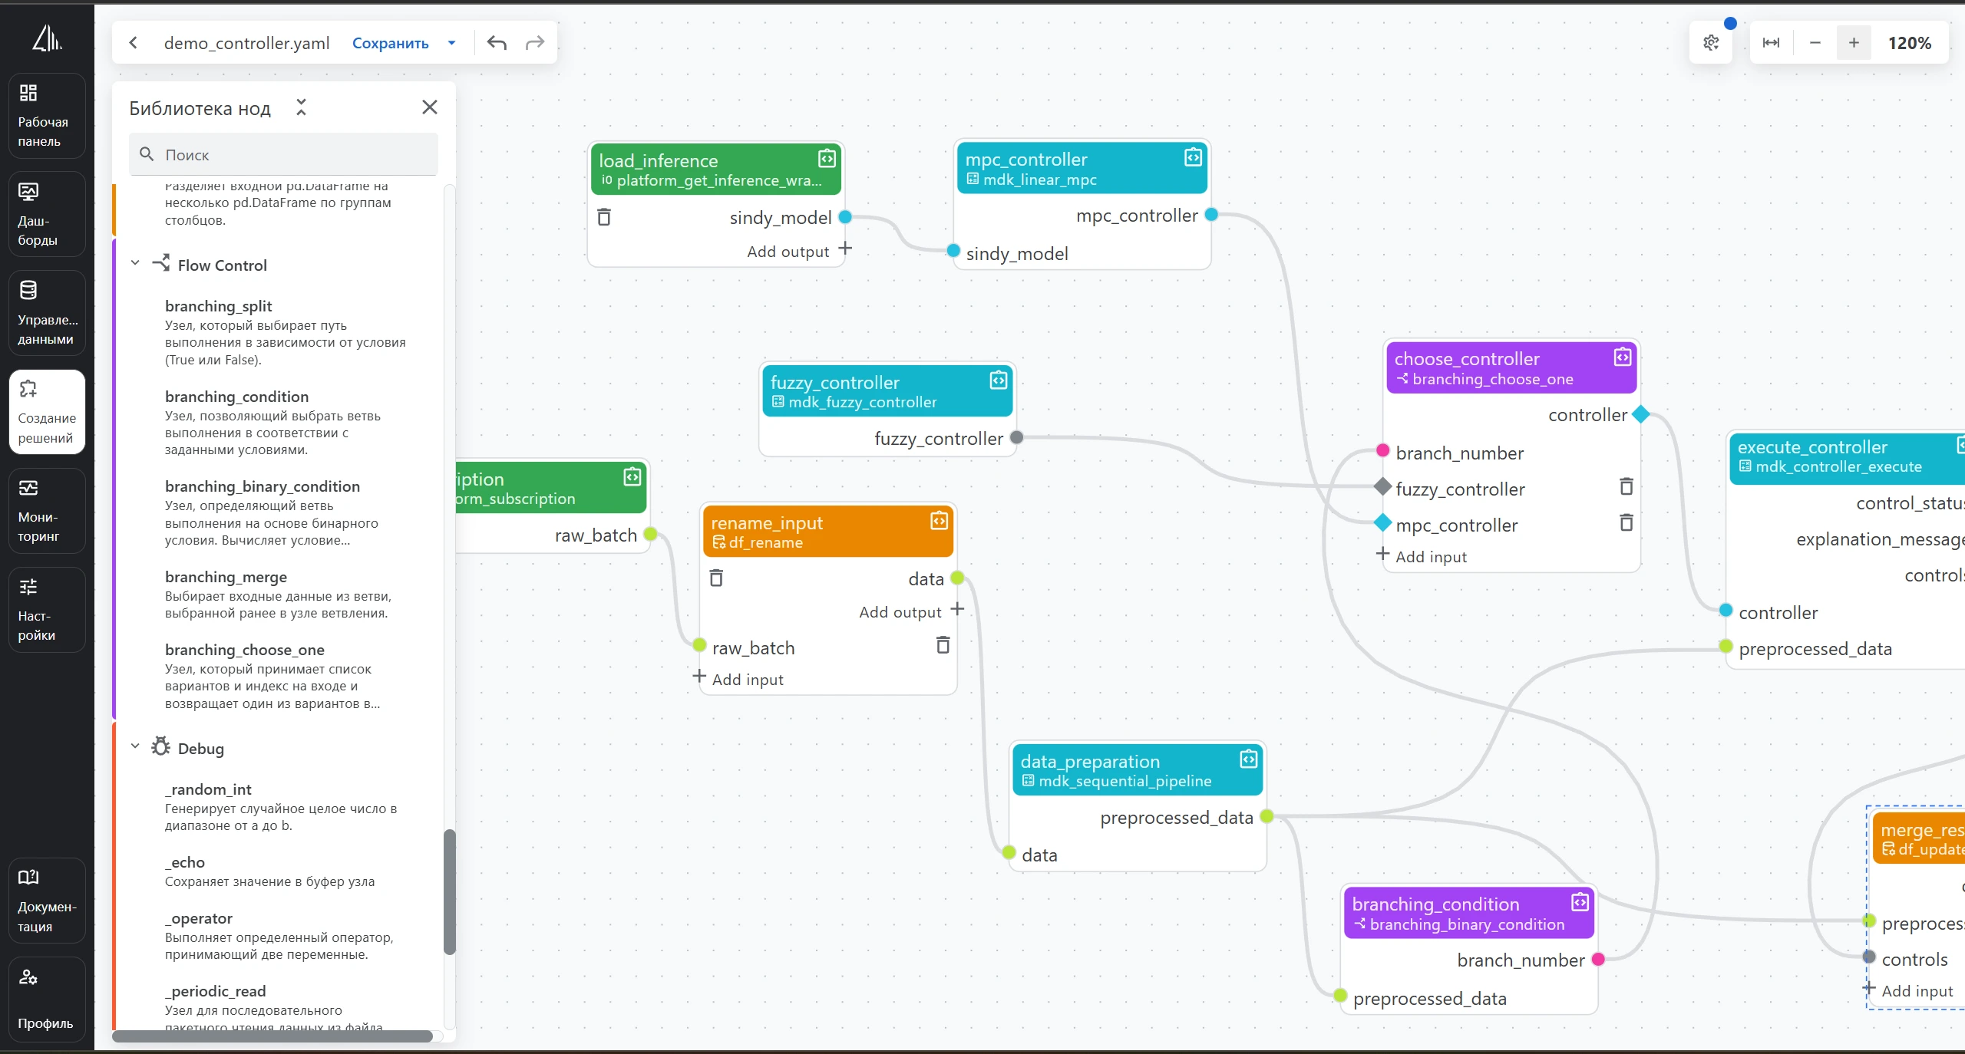Click the redo arrow in top toolbar

click(x=535, y=43)
